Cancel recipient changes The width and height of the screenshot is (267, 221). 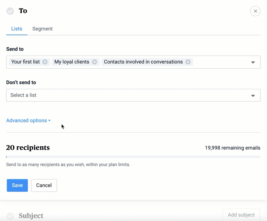(44, 185)
